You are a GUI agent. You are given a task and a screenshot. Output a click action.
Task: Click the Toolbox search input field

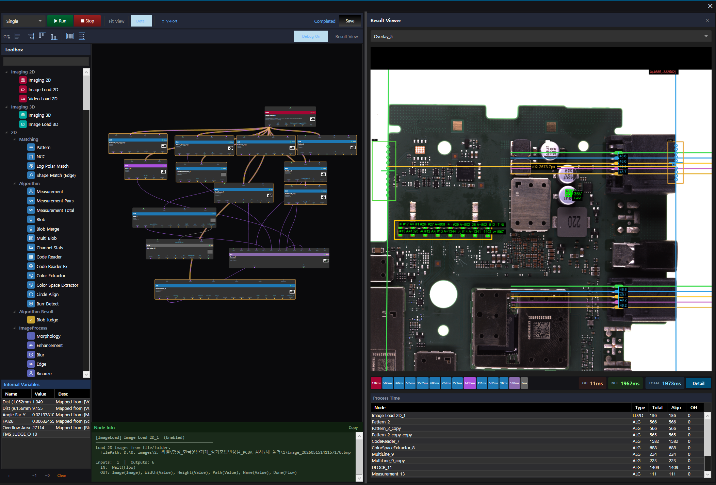coord(46,62)
